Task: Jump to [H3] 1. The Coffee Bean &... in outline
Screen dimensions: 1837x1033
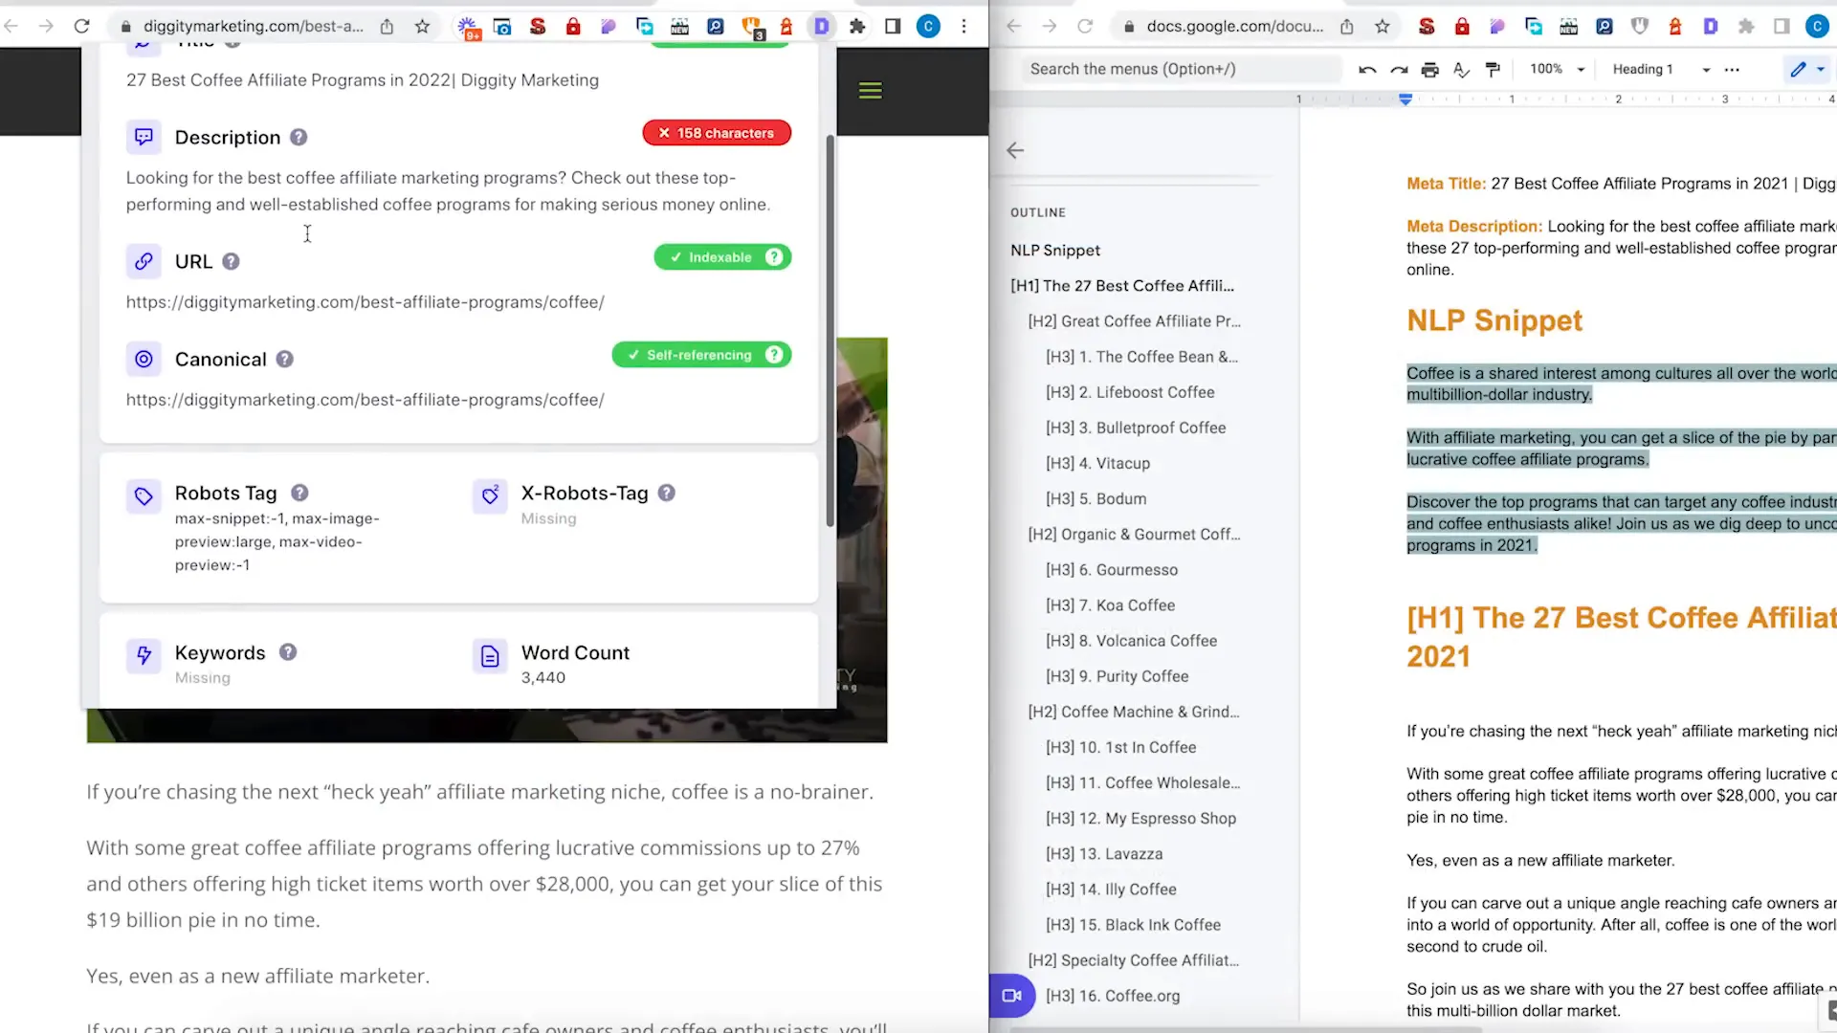Action: (1141, 357)
